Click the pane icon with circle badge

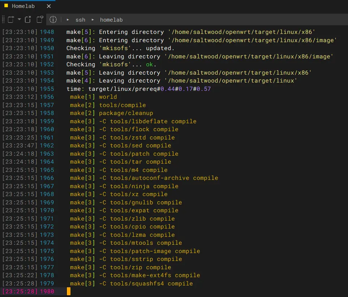[x=40, y=19]
